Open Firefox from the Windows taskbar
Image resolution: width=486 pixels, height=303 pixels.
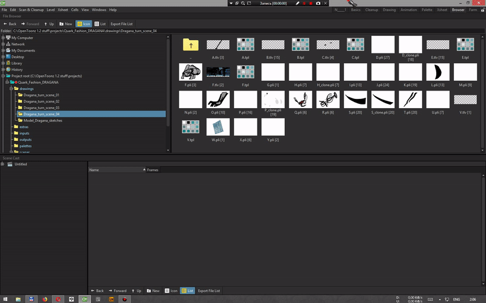[45, 299]
